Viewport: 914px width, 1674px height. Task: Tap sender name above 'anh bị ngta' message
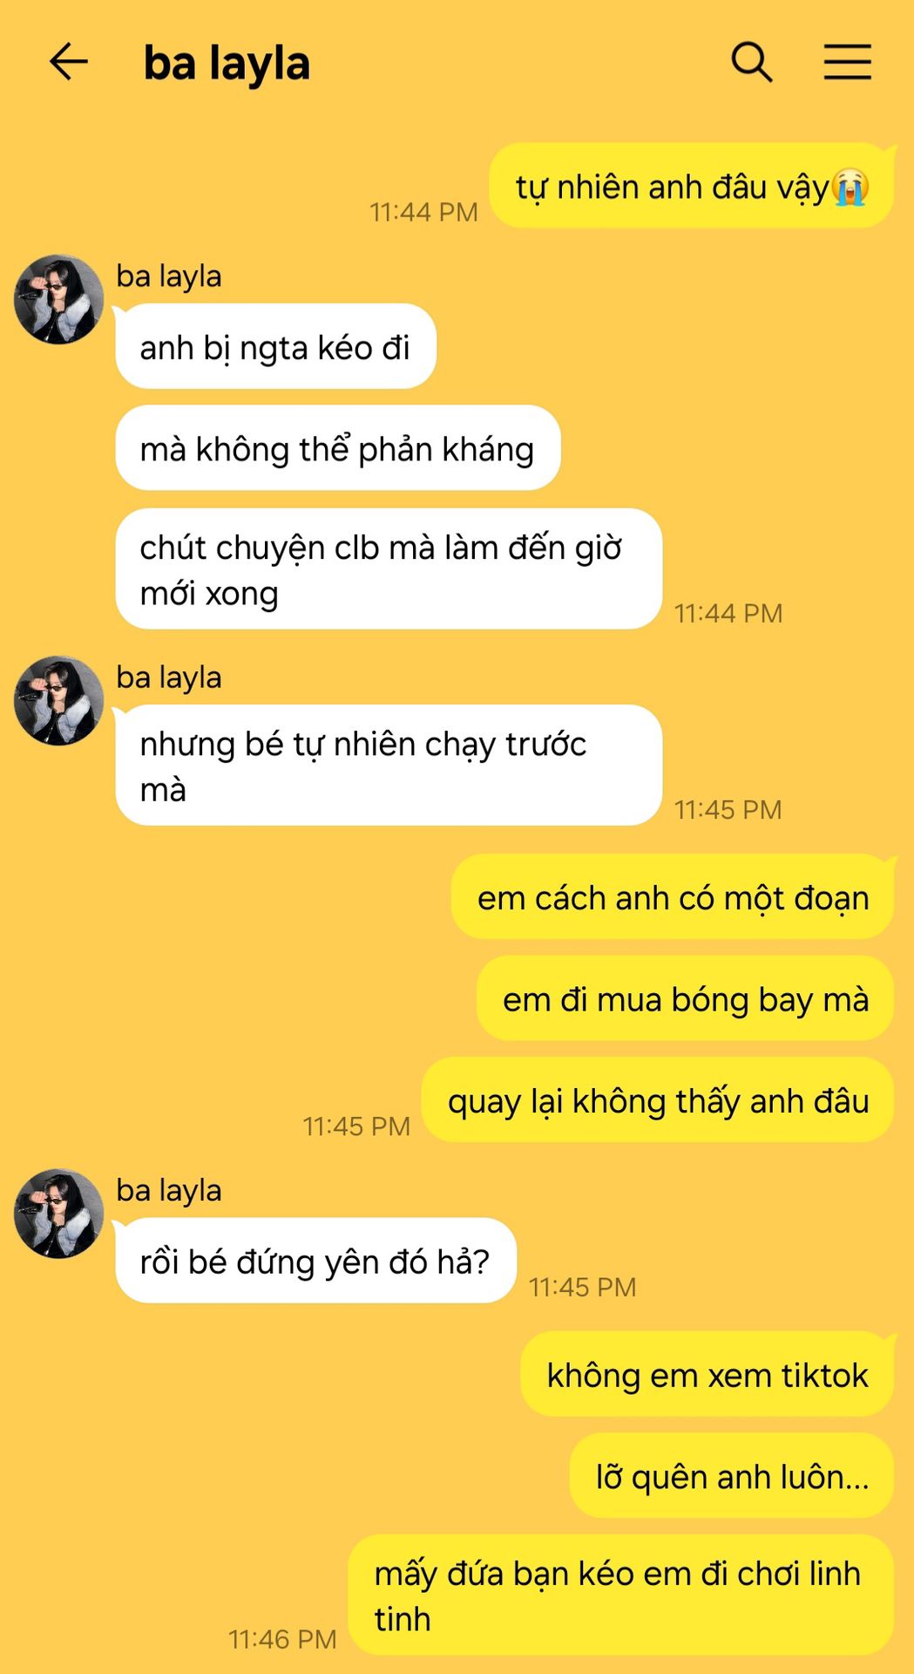(x=169, y=276)
